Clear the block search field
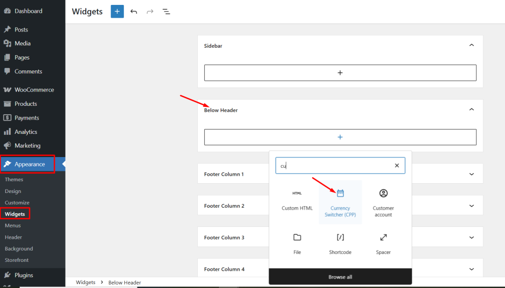Viewport: 505px width, 288px height. (x=397, y=166)
